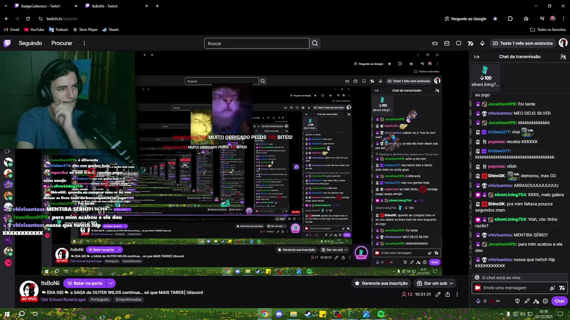Collapse chat with the arrow icon
Image resolution: width=570 pixels, height=320 pixels.
(476, 57)
